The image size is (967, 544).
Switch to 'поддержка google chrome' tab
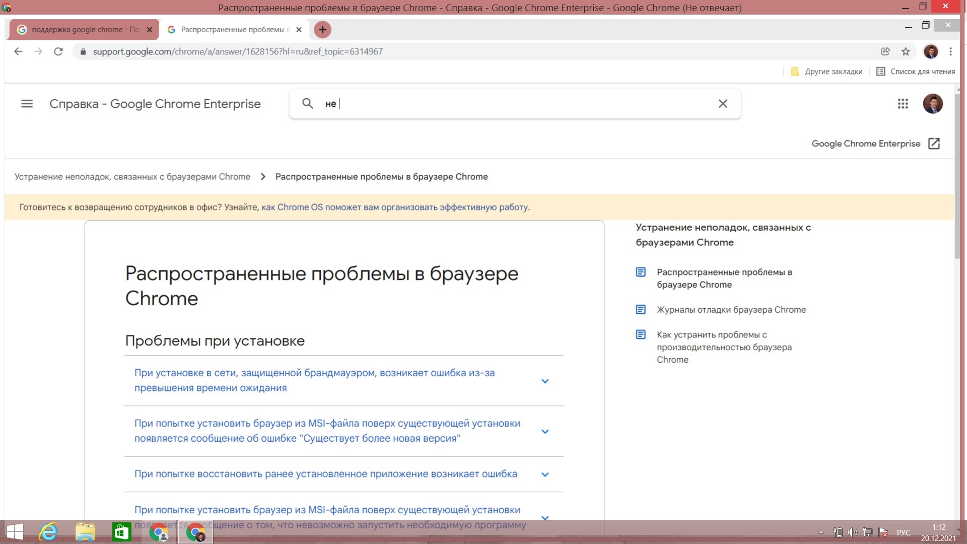tap(84, 30)
